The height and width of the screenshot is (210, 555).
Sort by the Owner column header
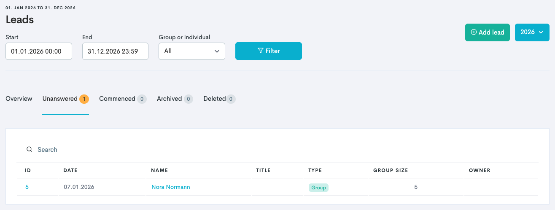(480, 170)
